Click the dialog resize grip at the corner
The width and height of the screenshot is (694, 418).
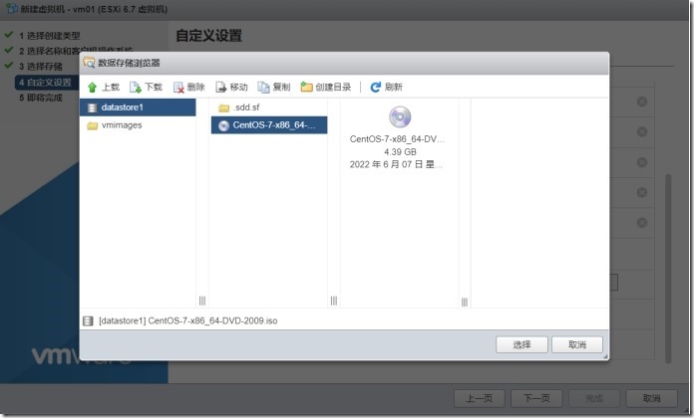pos(605,356)
